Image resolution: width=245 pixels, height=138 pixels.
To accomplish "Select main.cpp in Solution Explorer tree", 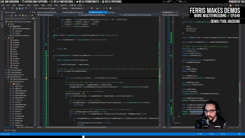I will pos(18,31).
